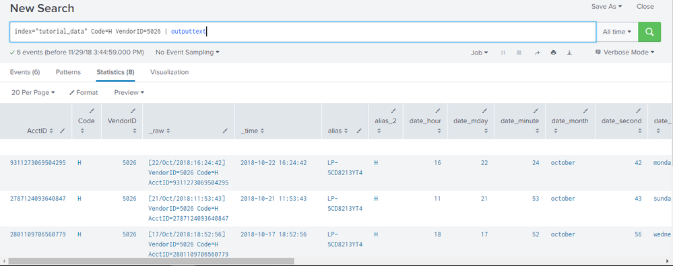Screen dimensions: 673x266
Task: Open the Preview dropdown
Action: 129,92
